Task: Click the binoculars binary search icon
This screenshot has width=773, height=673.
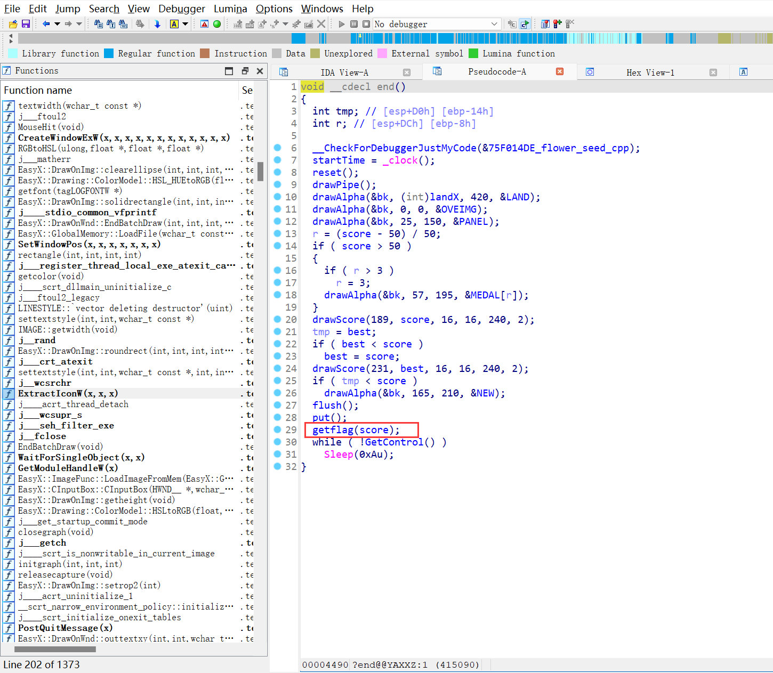Action: pyautogui.click(x=123, y=24)
